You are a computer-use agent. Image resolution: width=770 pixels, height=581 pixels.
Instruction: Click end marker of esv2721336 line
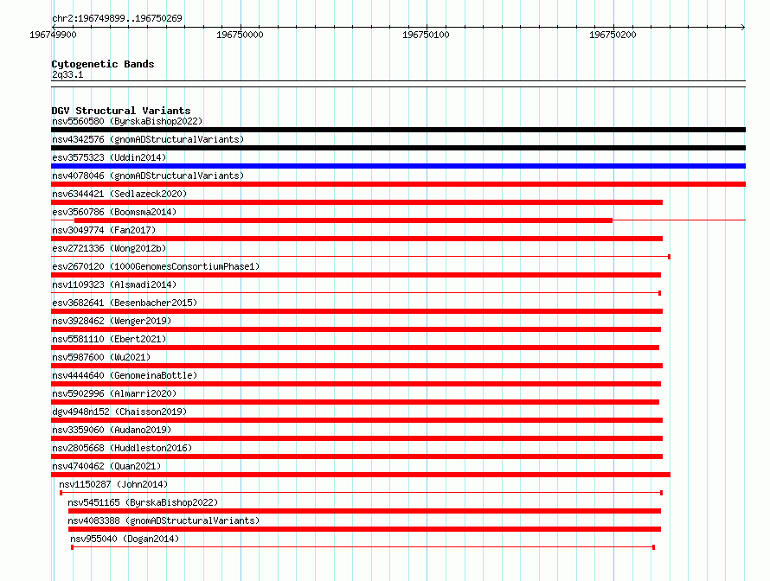pos(670,257)
